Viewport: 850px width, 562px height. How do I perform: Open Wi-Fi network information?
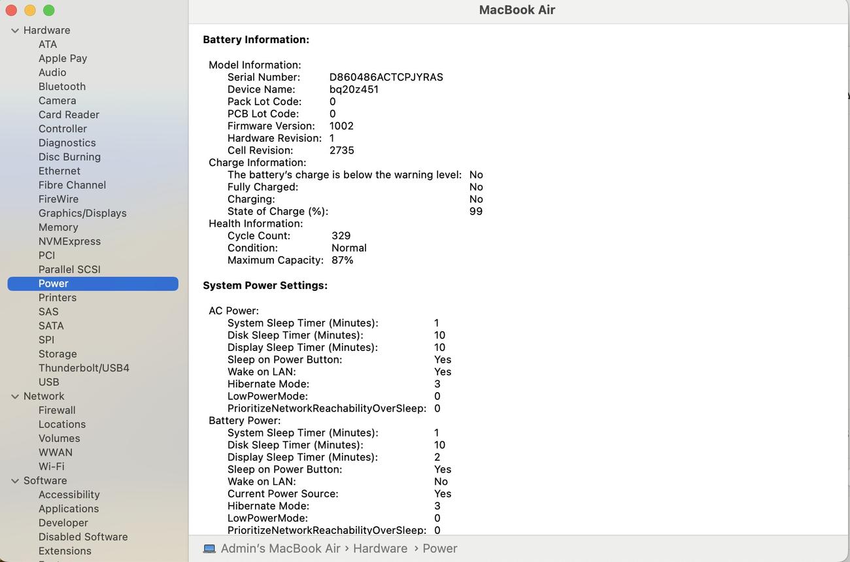pos(52,467)
